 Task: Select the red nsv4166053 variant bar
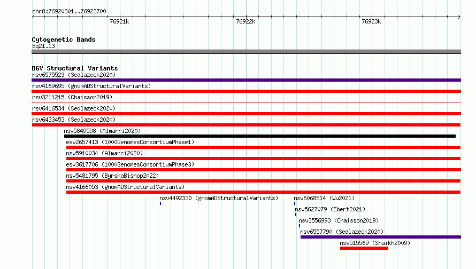click(x=263, y=192)
